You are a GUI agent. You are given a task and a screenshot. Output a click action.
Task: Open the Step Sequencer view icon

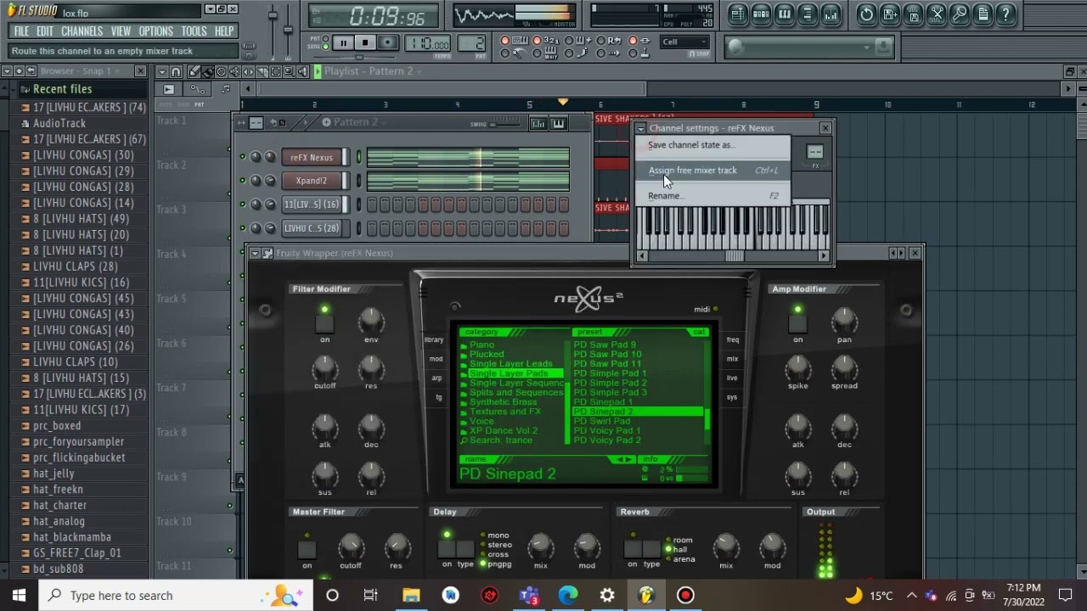click(761, 14)
